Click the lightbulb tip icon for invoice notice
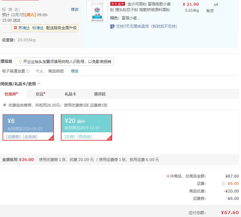241x217 pixels. 20,61
